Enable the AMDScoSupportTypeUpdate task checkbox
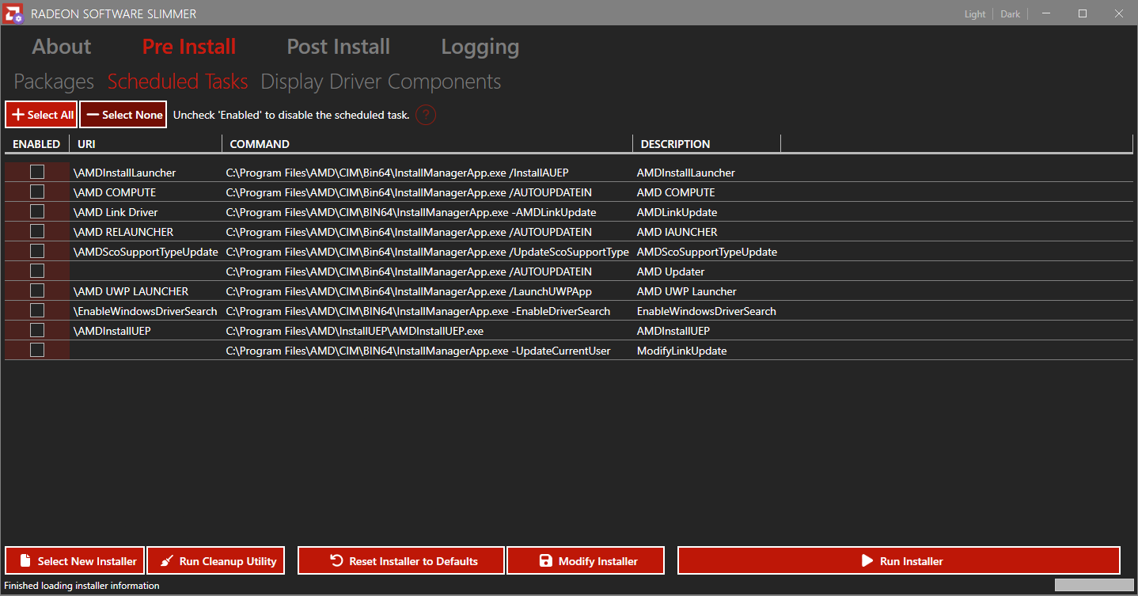1138x596 pixels. 37,251
